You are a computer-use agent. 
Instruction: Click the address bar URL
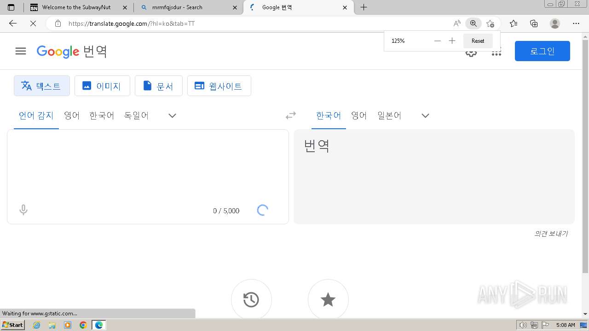(x=132, y=23)
